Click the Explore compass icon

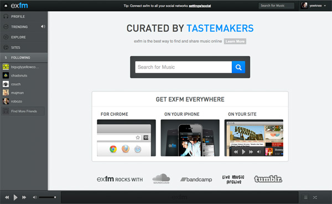coord(6,37)
